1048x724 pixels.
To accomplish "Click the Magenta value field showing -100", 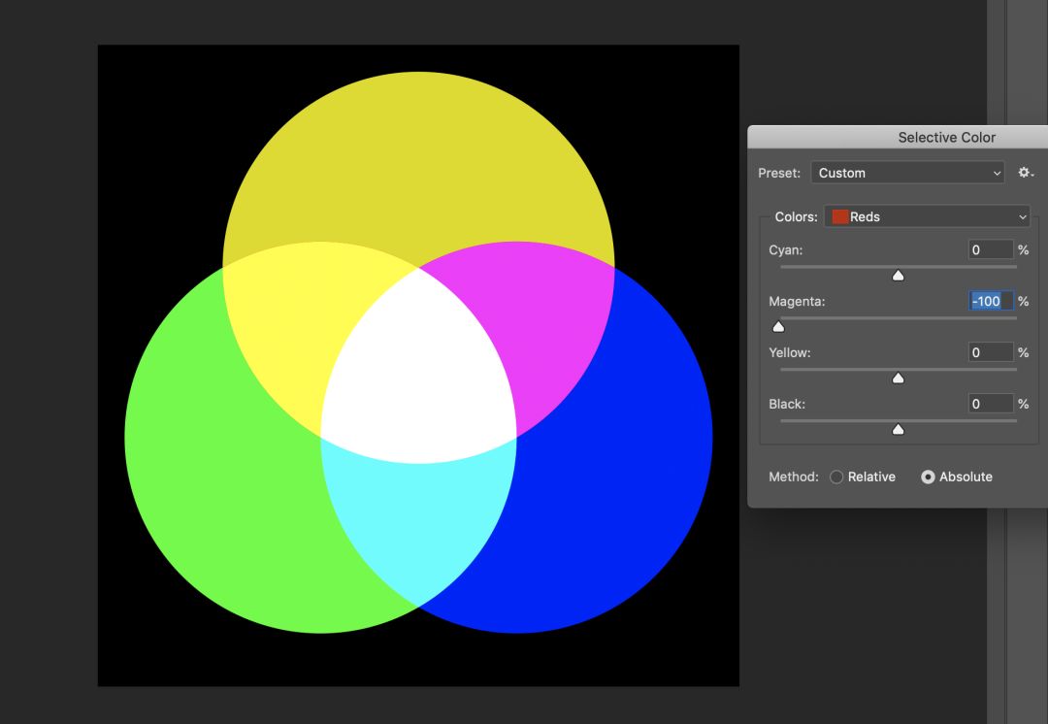I will pyautogui.click(x=990, y=302).
